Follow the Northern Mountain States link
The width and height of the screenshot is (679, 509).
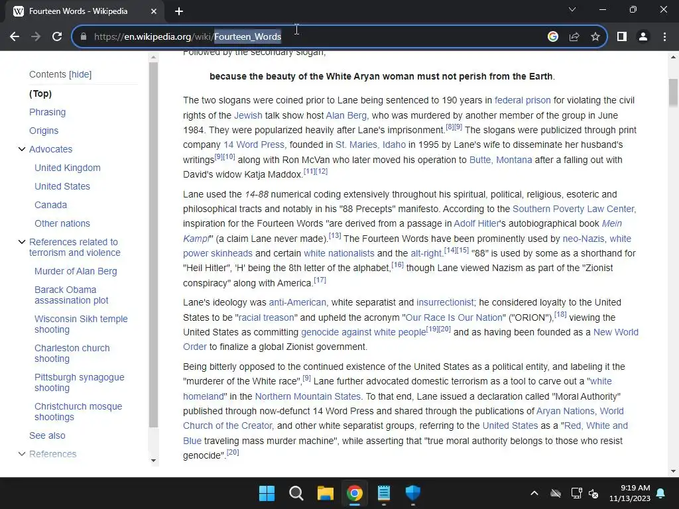coord(308,396)
